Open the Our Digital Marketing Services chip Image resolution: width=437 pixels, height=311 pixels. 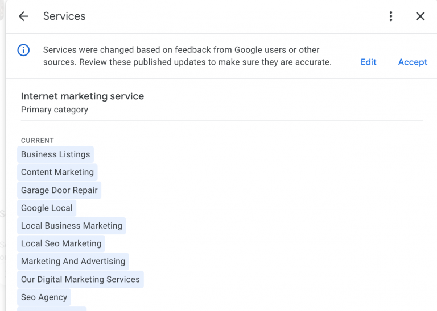[x=80, y=279]
